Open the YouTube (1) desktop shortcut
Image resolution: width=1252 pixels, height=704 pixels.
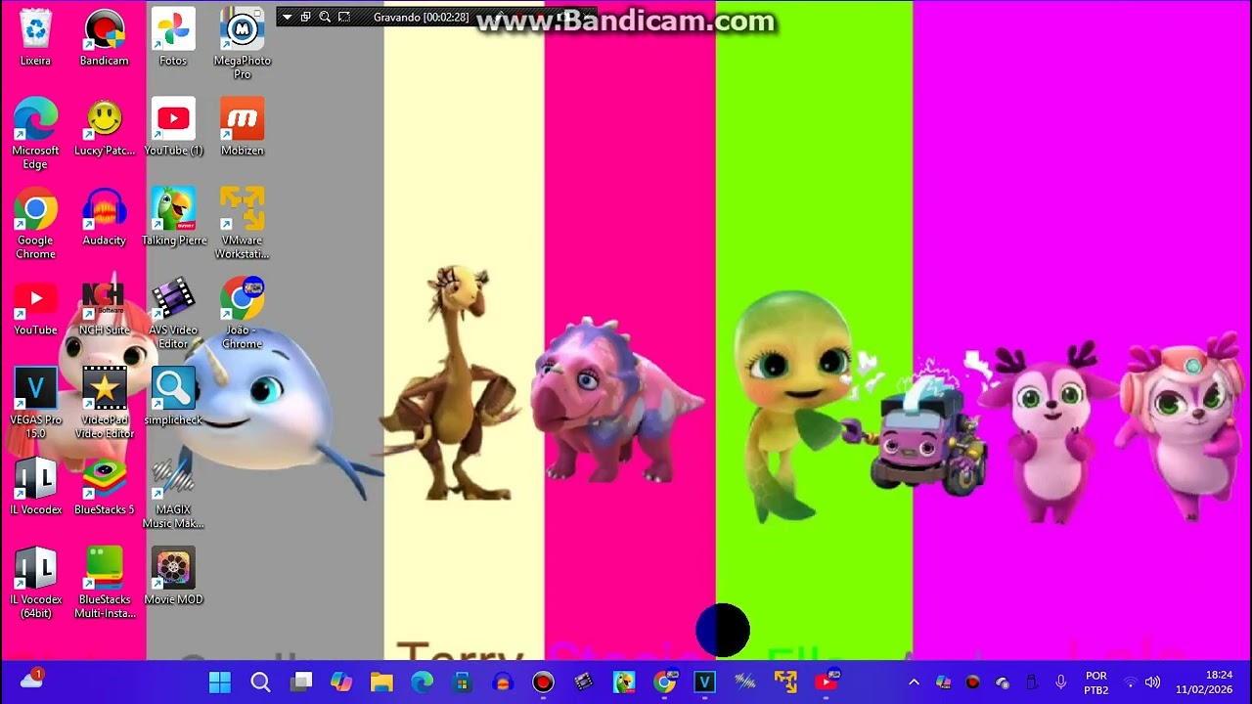[173, 128]
